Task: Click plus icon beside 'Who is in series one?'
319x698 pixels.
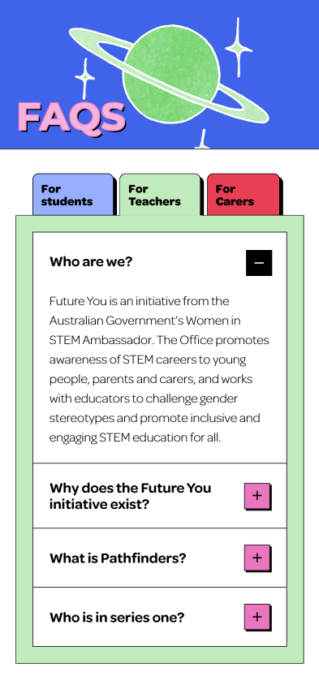Action: 257,617
